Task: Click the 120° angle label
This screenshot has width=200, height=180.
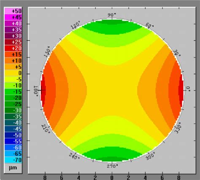Action: [x=76, y=25]
